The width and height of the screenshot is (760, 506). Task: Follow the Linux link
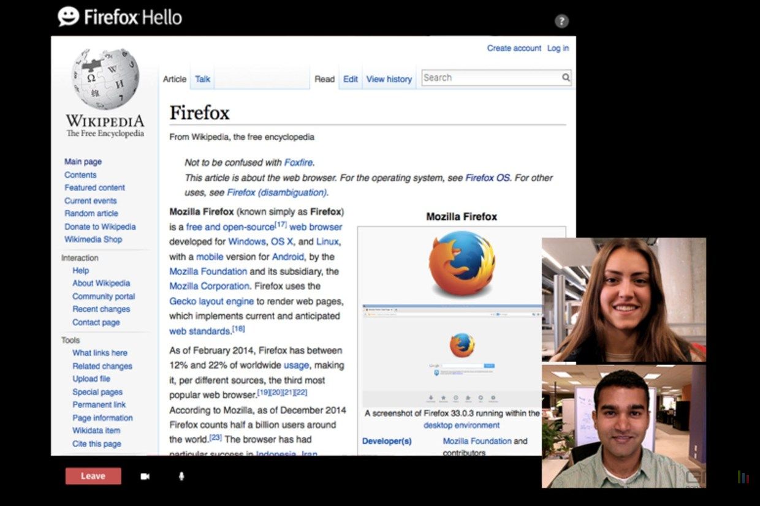pos(327,241)
